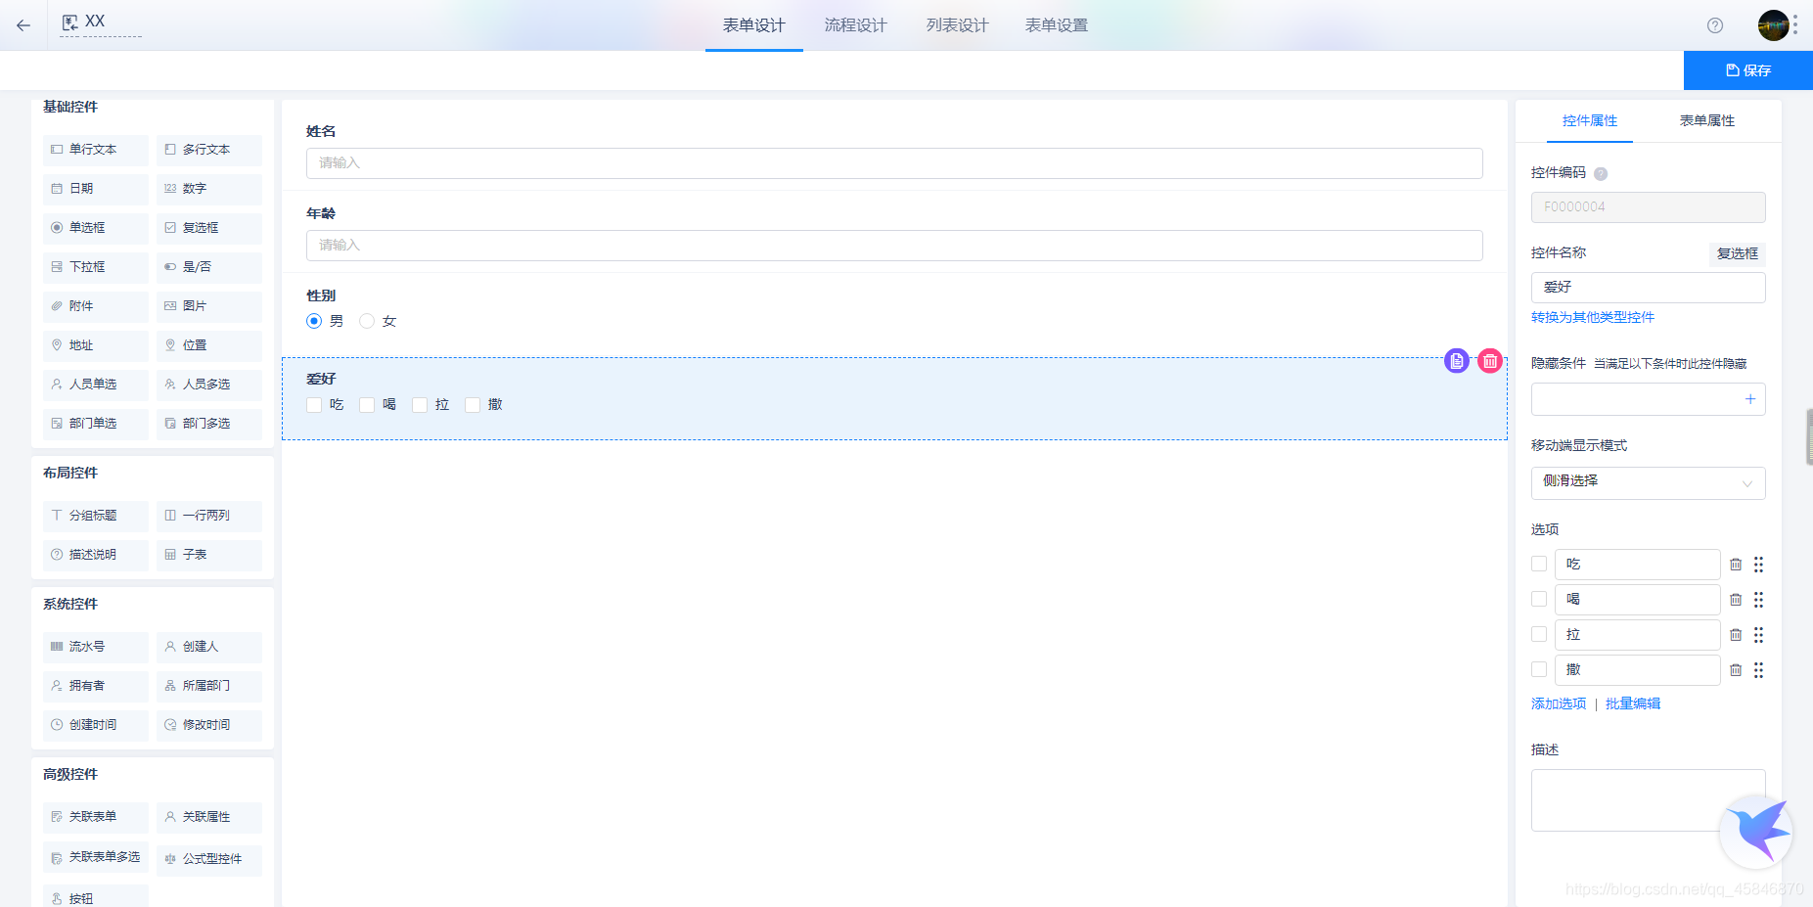The height and width of the screenshot is (907, 1813).
Task: Grab the drag handle for option 拉
Action: point(1758,635)
